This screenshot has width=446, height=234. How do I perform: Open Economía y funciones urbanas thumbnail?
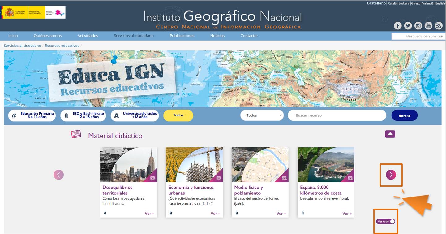tap(194, 165)
